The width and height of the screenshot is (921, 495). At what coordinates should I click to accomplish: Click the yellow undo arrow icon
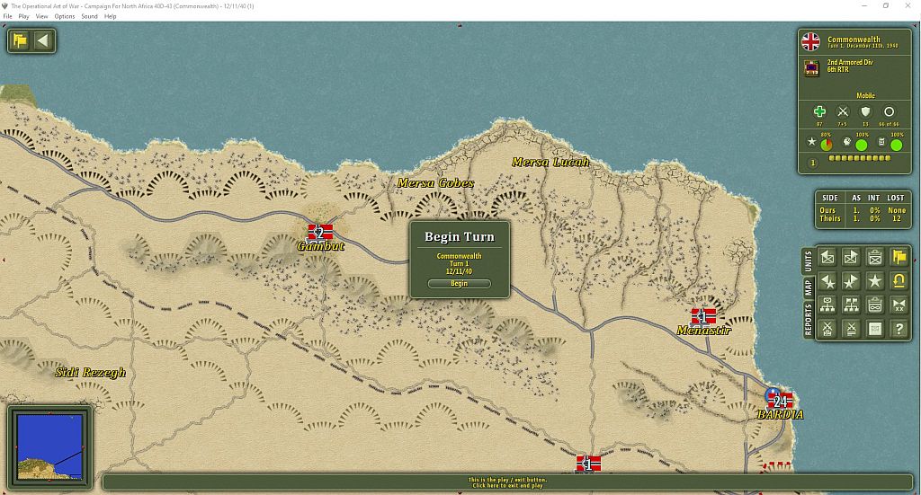pyautogui.click(x=899, y=281)
